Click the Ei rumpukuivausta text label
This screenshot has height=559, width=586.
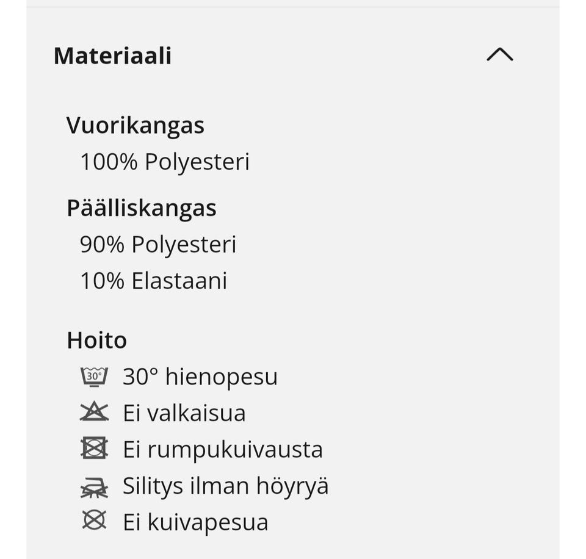pos(223,449)
